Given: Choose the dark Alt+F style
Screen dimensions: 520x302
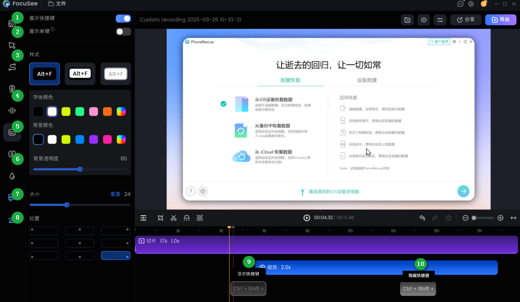Looking at the screenshot, I should (x=44, y=74).
